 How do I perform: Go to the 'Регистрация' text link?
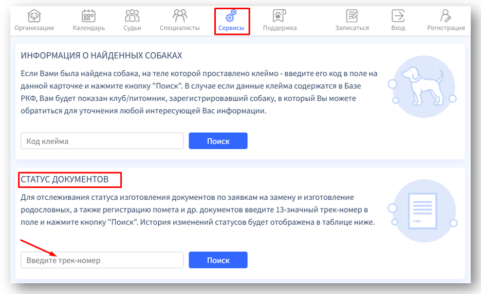click(x=446, y=28)
